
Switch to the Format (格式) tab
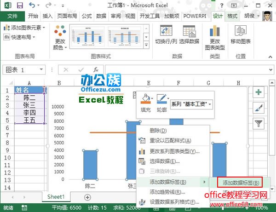[x=232, y=16]
